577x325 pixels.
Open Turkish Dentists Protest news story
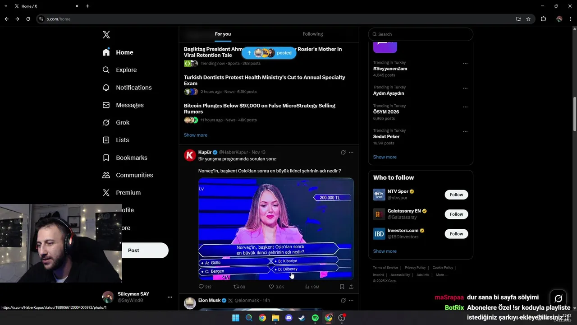(x=265, y=80)
